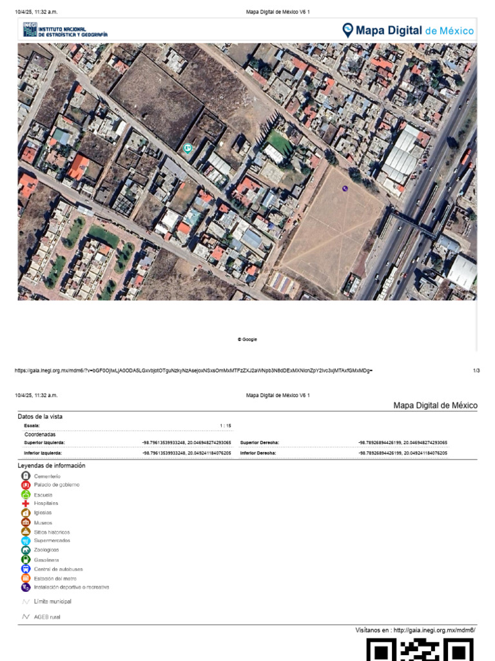The height and width of the screenshot is (661, 495).
Task: Click the Cementerio legend icon
Action: click(26, 476)
